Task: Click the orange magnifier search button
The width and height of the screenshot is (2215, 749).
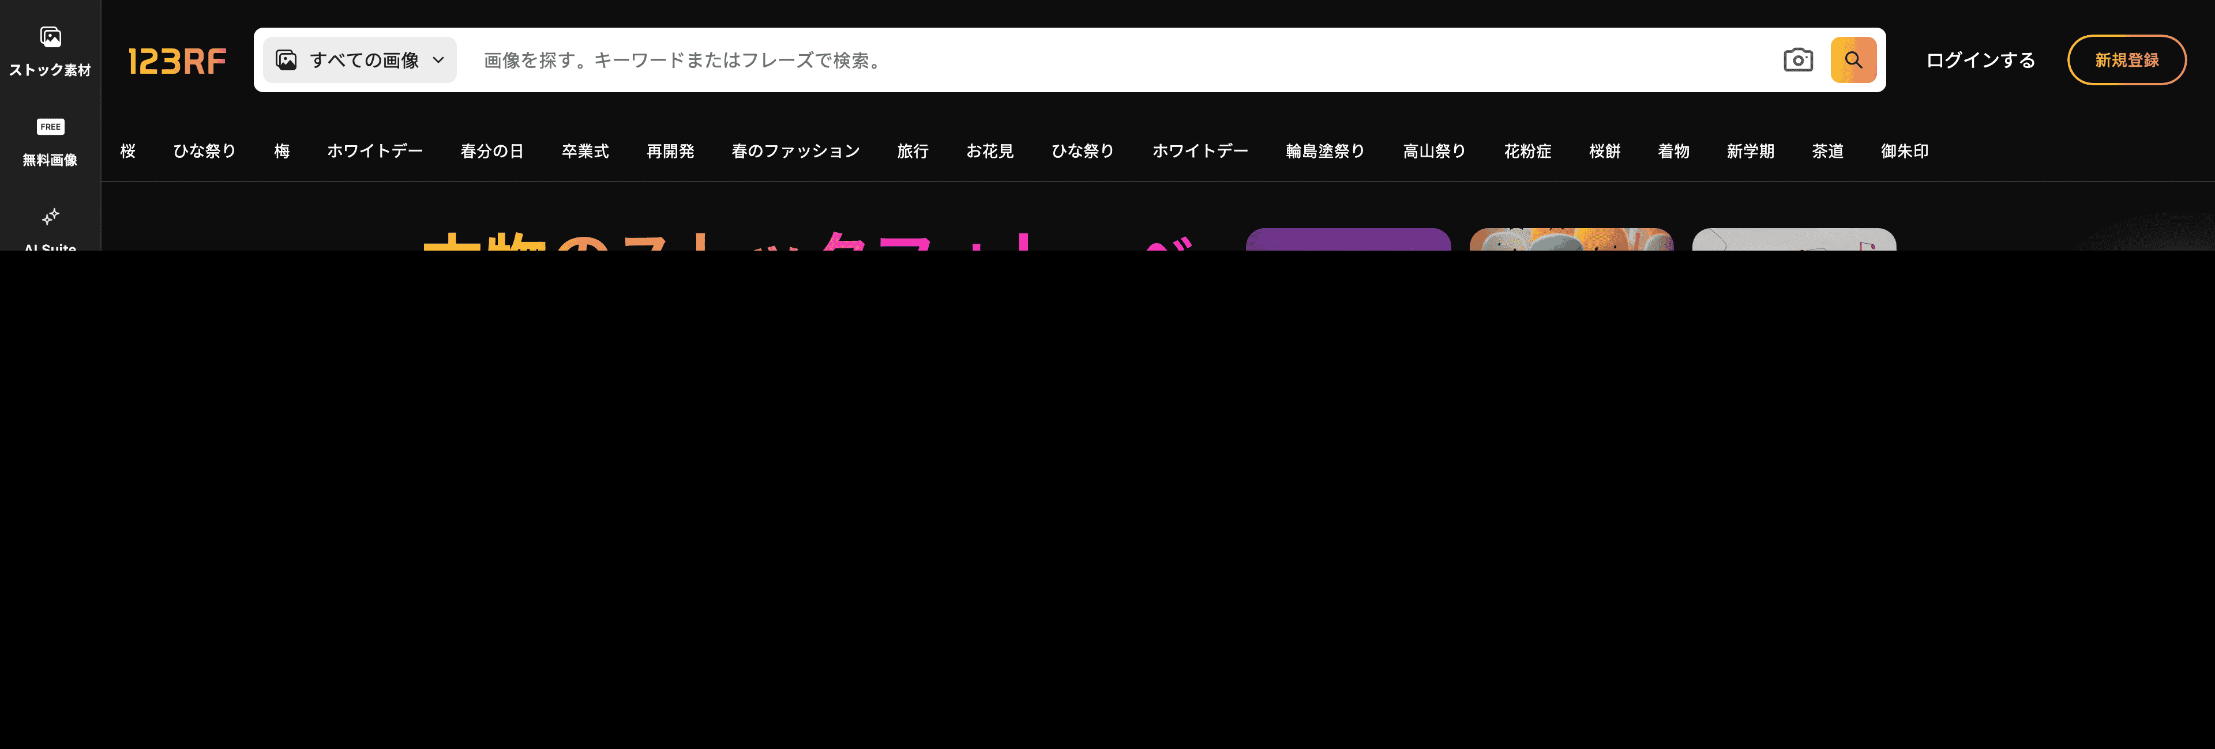Action: click(x=1853, y=60)
